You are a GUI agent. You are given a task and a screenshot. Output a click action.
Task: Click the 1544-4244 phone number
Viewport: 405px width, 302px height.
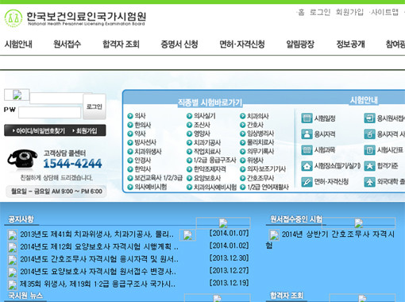(72, 164)
